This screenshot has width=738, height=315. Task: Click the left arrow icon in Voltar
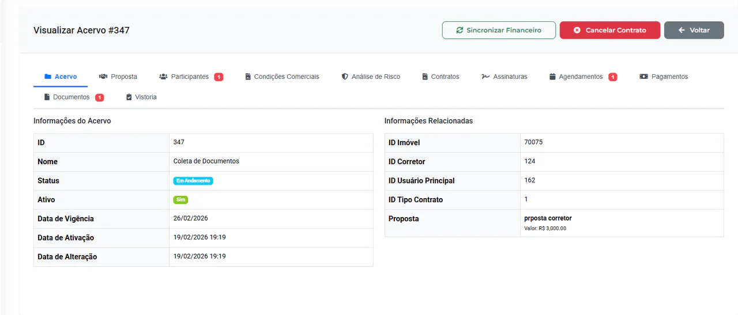click(x=681, y=30)
